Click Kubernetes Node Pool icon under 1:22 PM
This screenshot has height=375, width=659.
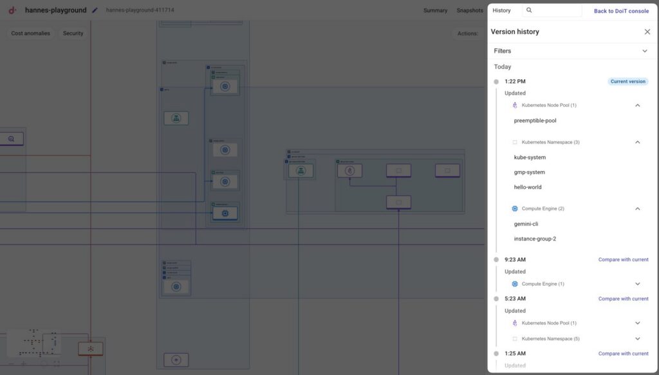click(515, 105)
